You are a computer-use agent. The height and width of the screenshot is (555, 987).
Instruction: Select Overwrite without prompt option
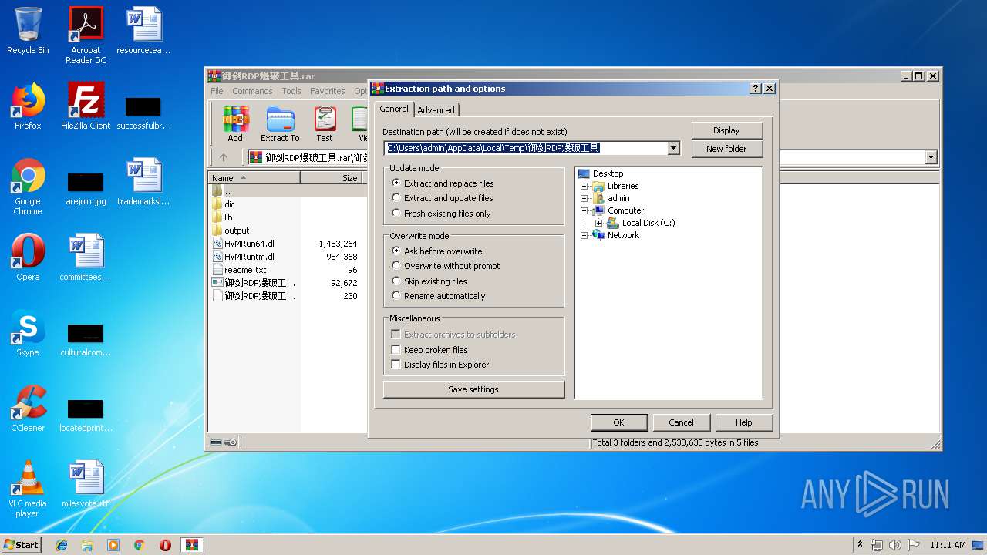click(x=446, y=266)
